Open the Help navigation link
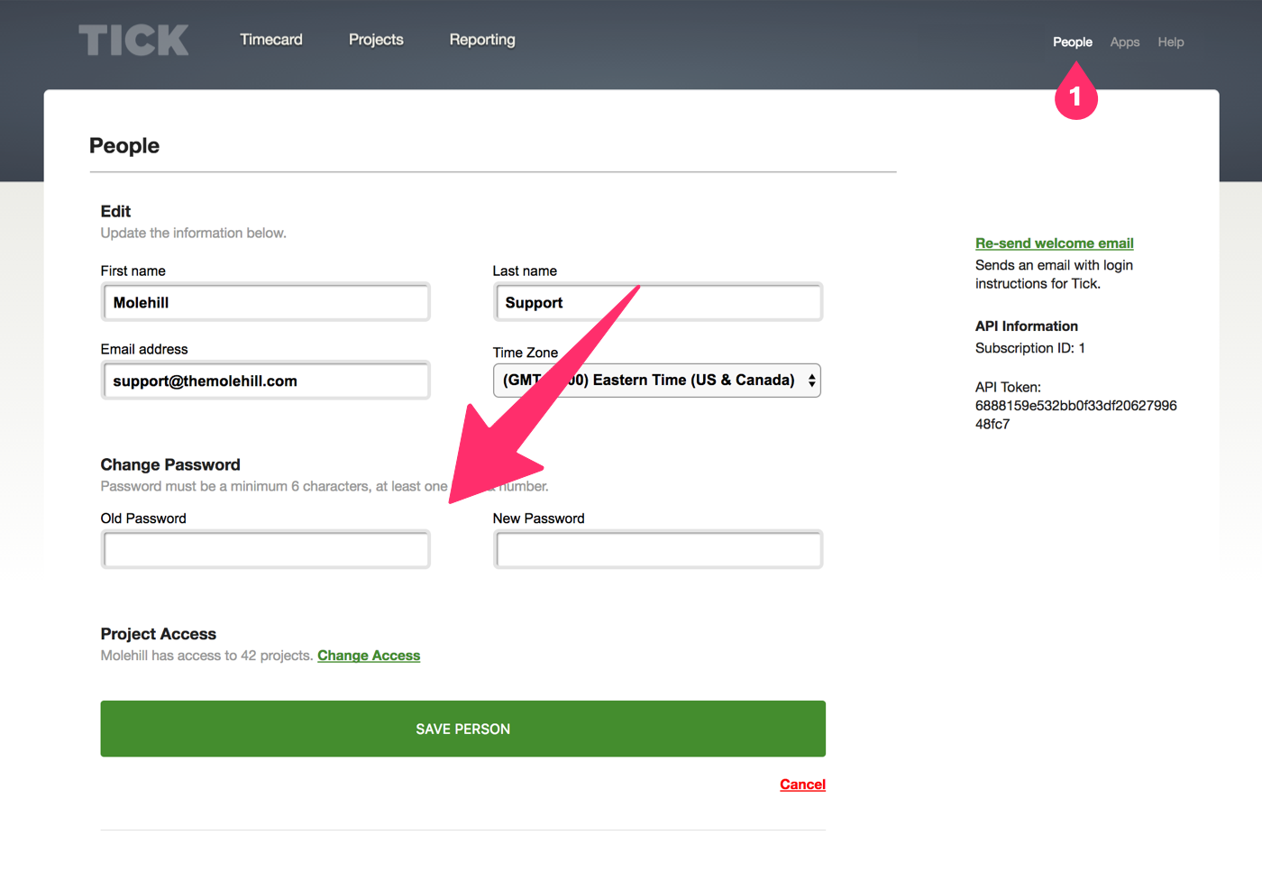 point(1170,42)
